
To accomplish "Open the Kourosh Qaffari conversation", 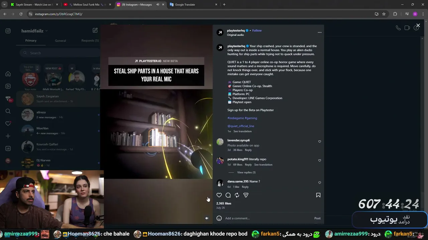I will (x=59, y=147).
